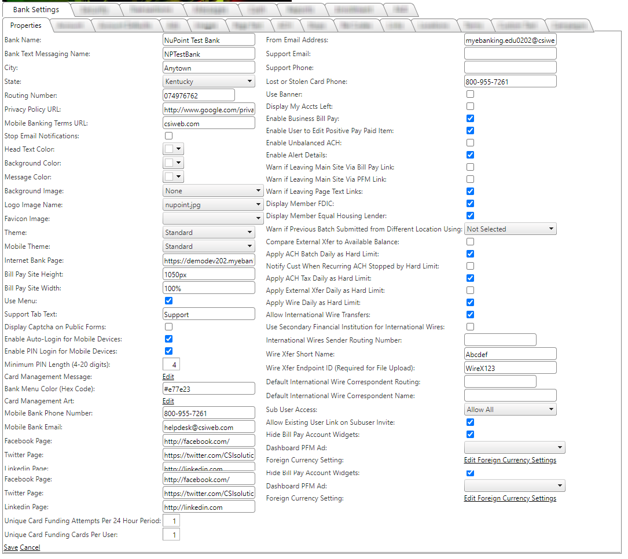Expand the Theme dropdown
628x559 pixels.
point(208,233)
